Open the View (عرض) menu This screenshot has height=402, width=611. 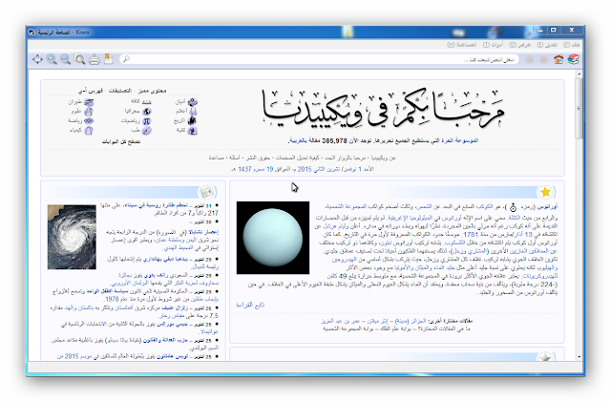(x=520, y=45)
